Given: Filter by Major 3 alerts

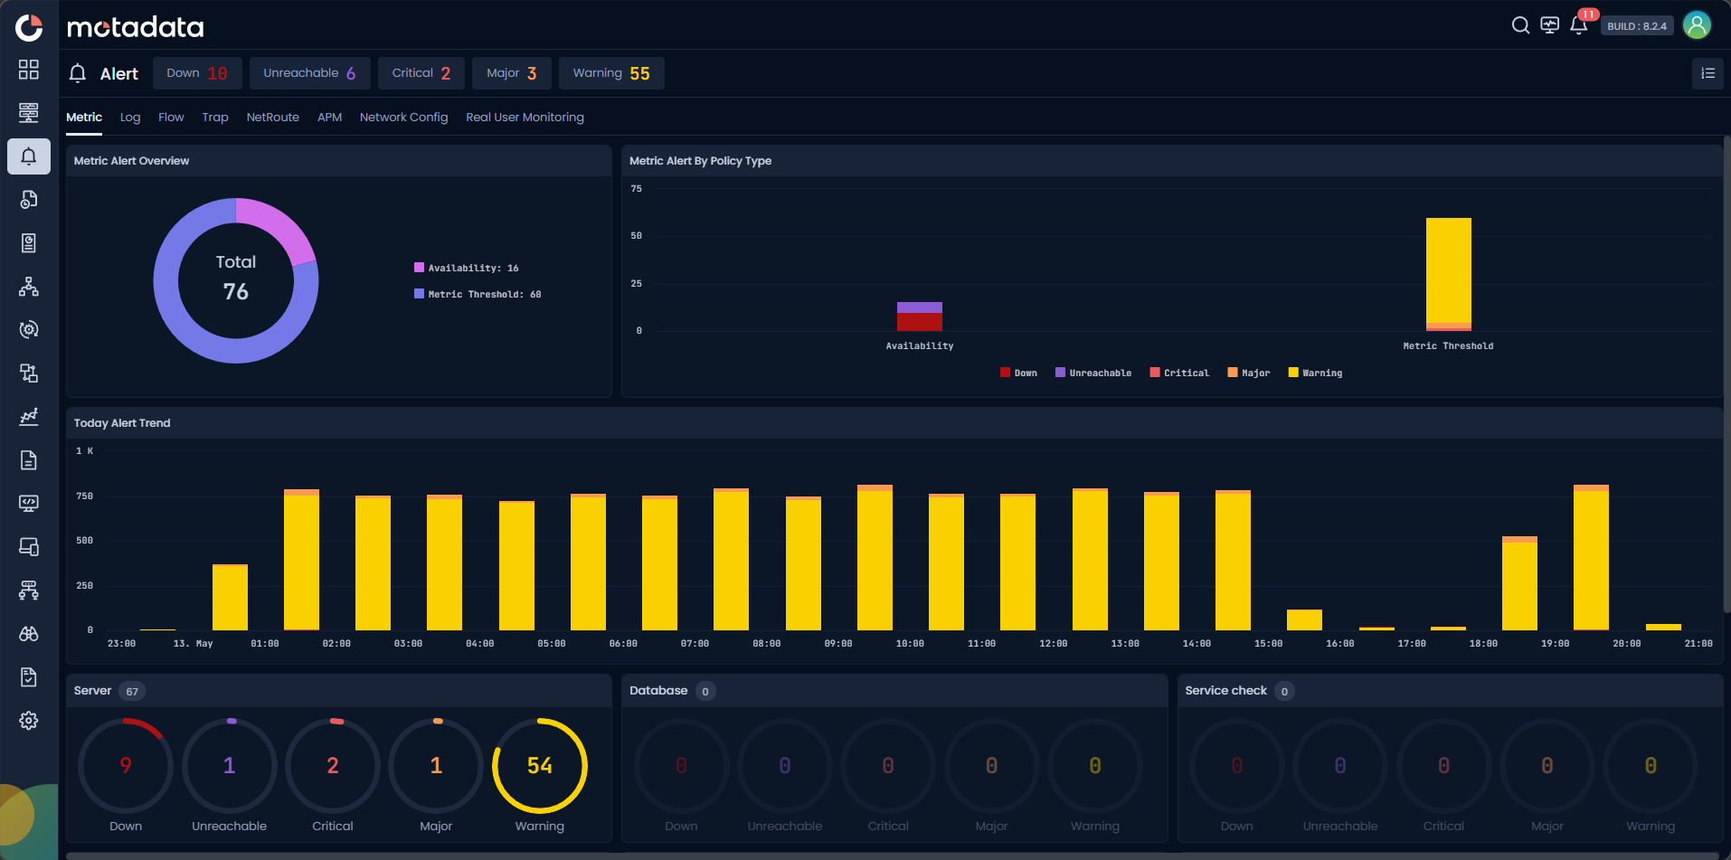Looking at the screenshot, I should click(x=512, y=73).
